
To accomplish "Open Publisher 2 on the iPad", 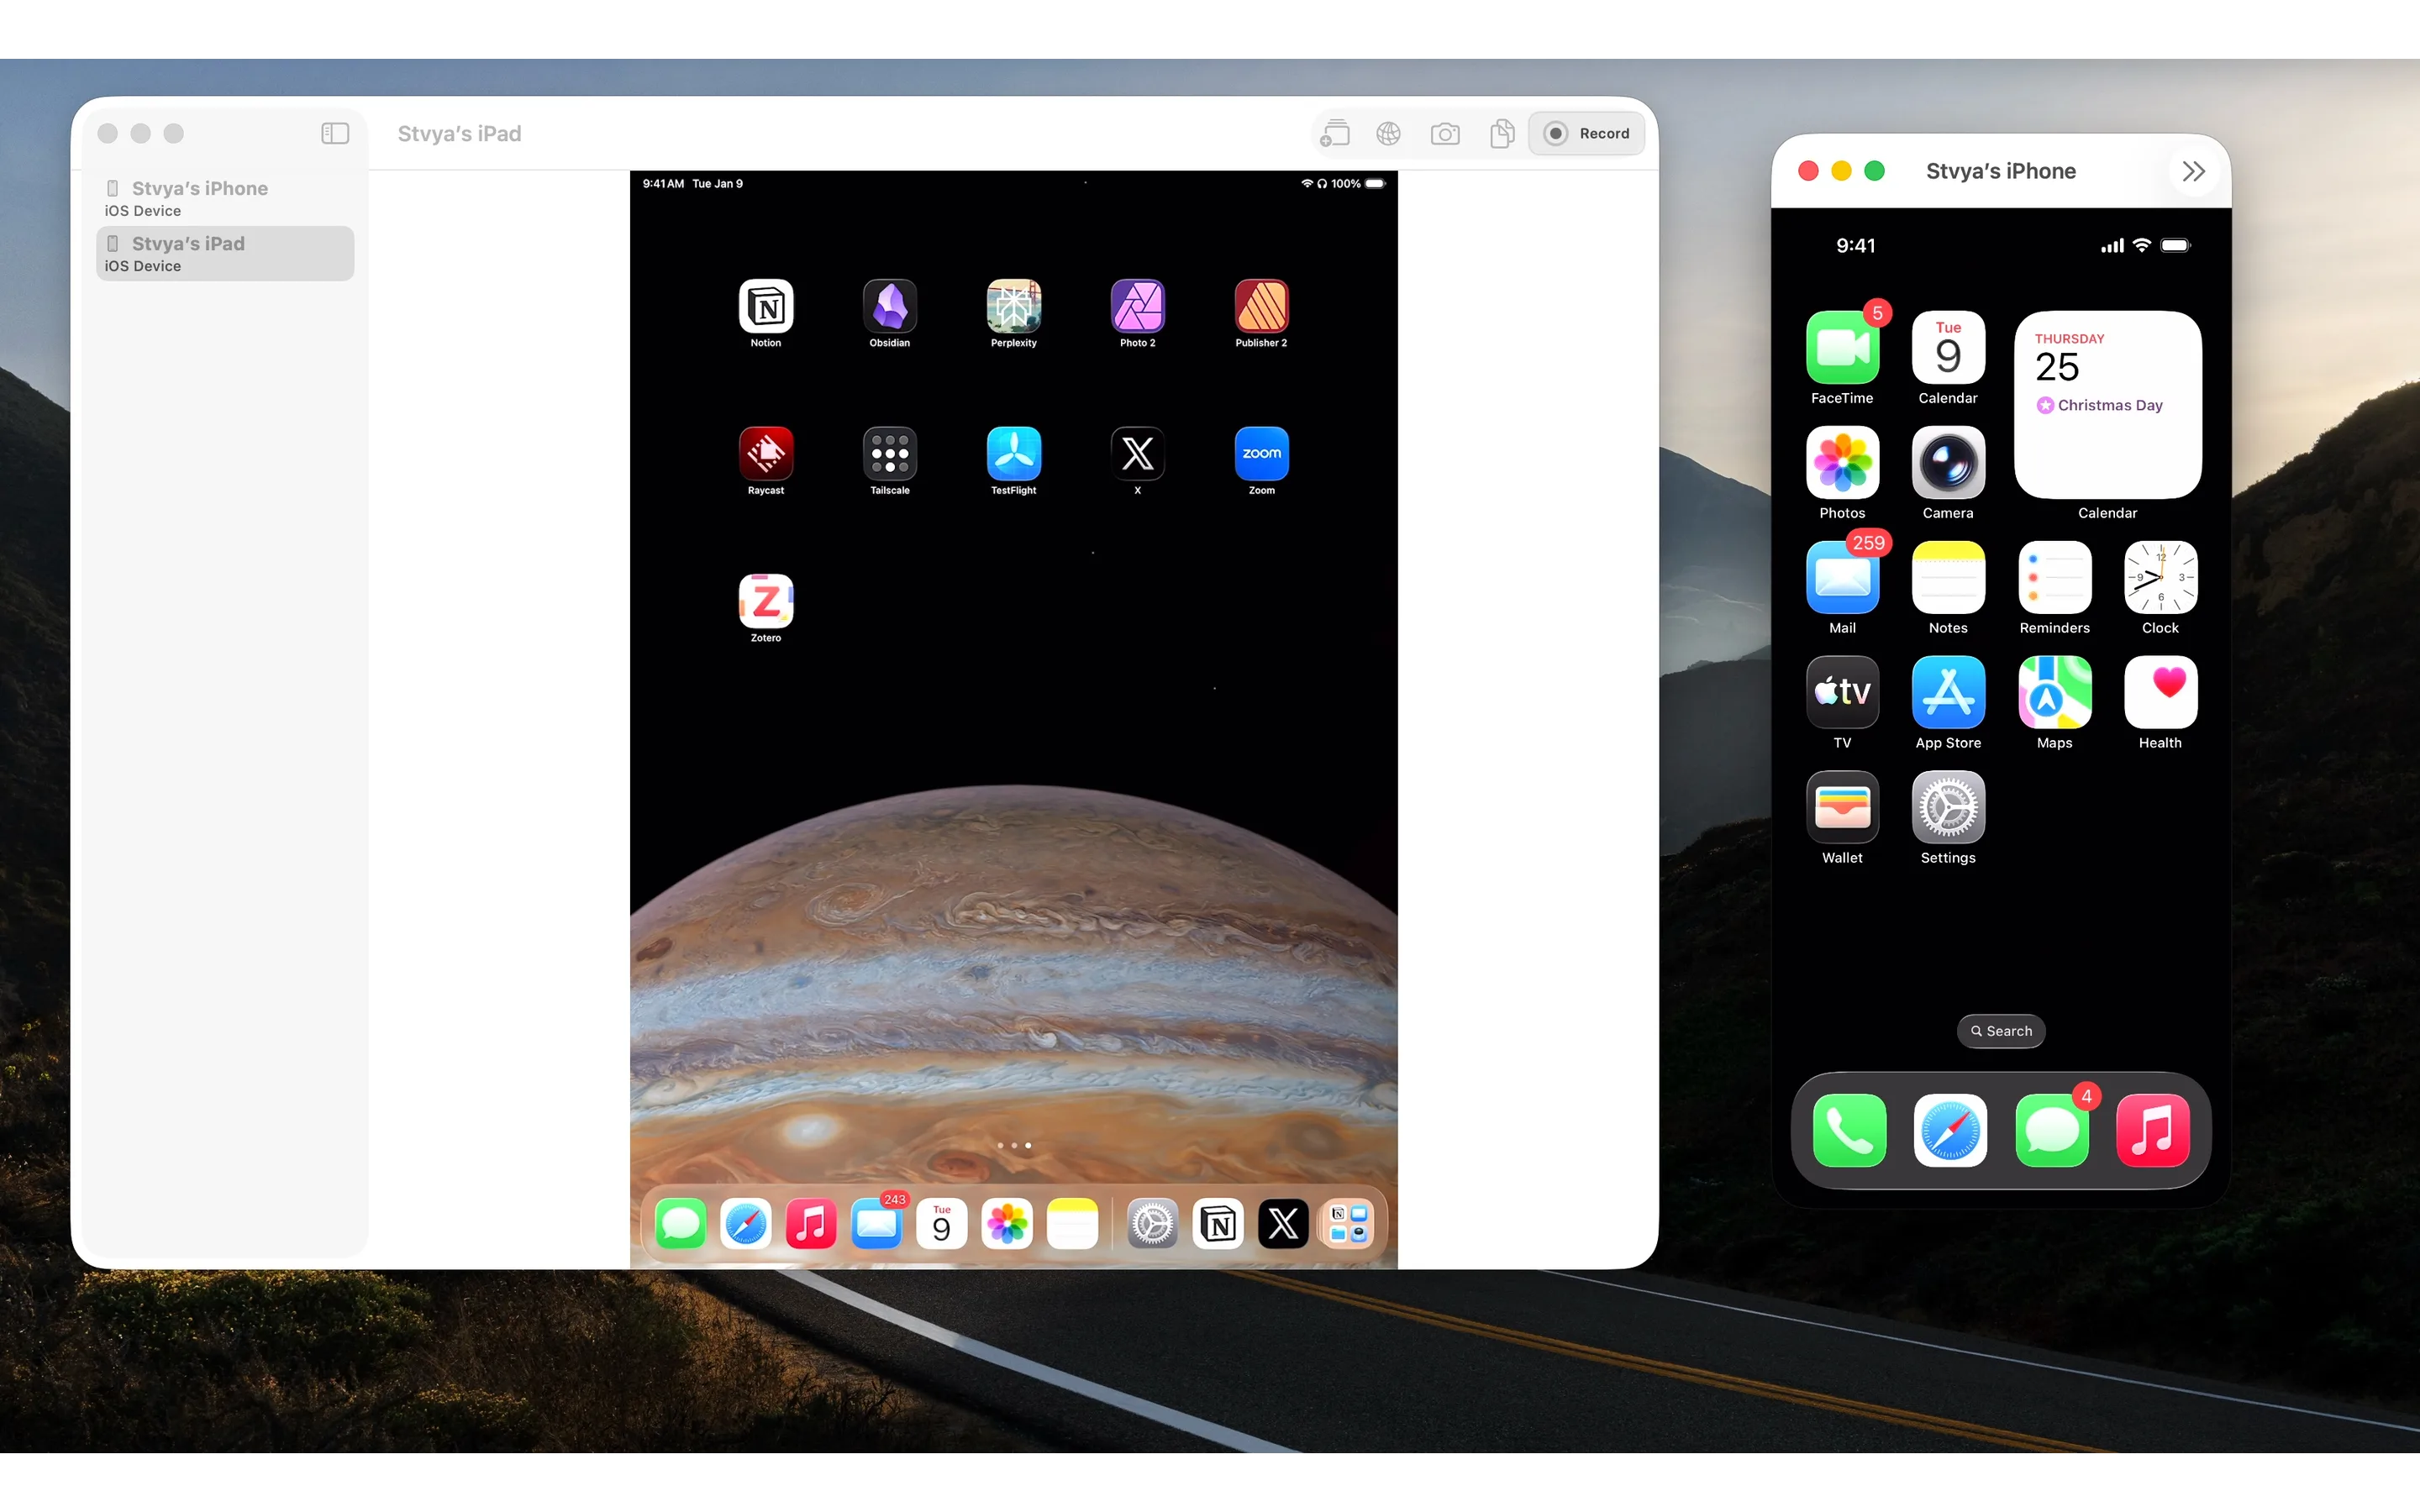I will [x=1261, y=306].
